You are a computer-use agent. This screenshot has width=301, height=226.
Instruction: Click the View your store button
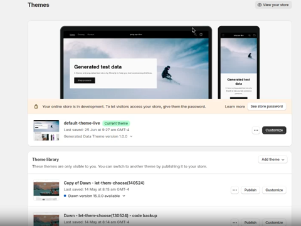(273, 5)
